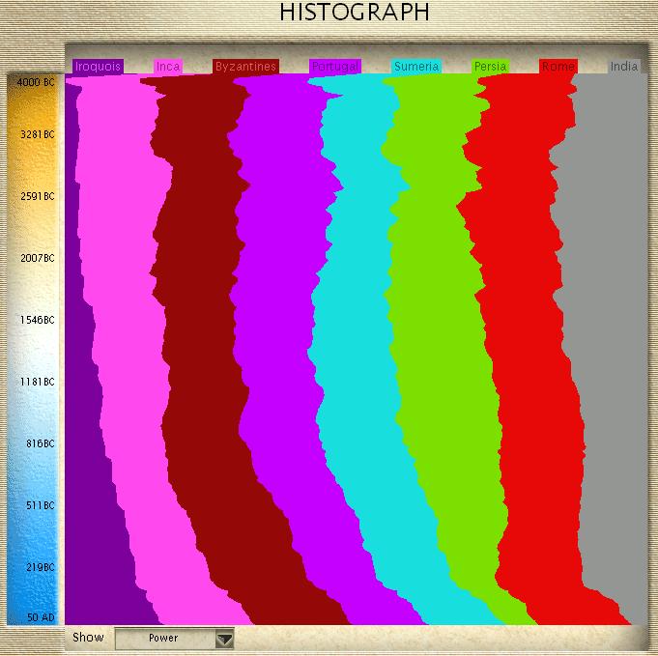658x656 pixels.
Task: Click the Portugal legend label
Action: [335, 67]
